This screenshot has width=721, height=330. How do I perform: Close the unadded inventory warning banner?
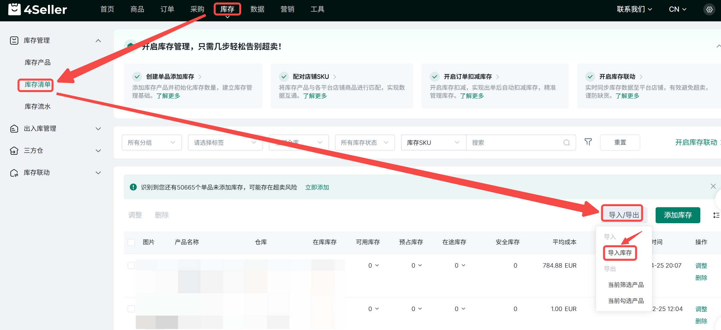[x=713, y=186]
